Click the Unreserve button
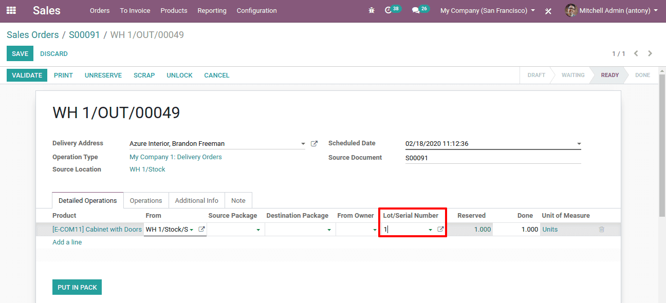This screenshot has width=666, height=303. point(103,75)
